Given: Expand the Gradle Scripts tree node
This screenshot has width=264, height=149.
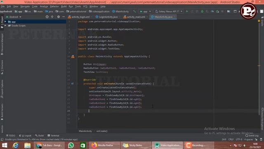Looking at the screenshot, I should tap(5, 26).
